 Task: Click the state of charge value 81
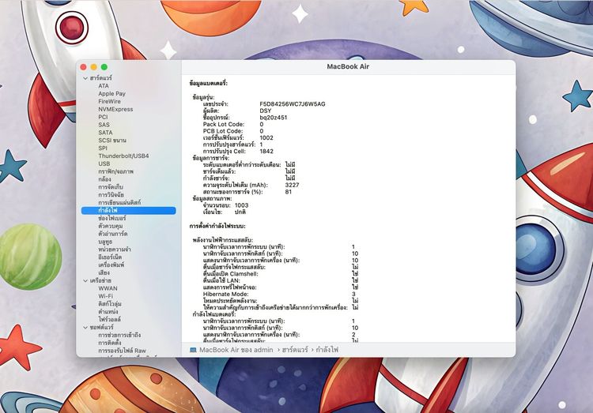[x=289, y=192]
